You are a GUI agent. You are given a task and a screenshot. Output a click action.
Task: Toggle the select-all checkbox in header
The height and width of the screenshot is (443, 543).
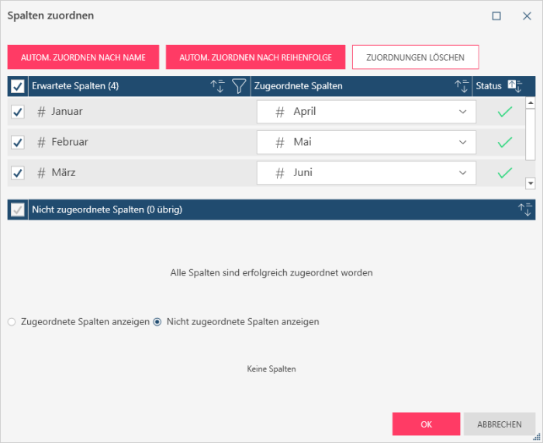18,86
